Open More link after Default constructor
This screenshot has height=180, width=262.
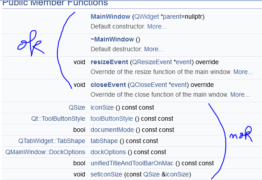pos(157,26)
